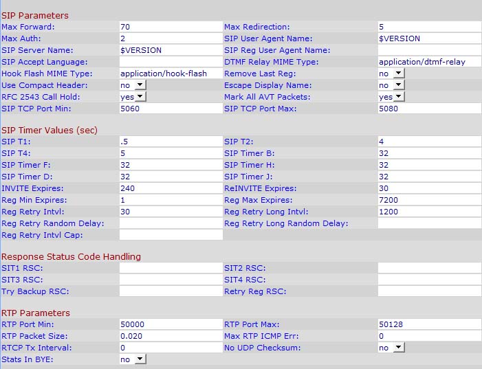Expand the Mark All AVT Packets dropdown
Image resolution: width=482 pixels, height=369 pixels.
tap(391, 97)
